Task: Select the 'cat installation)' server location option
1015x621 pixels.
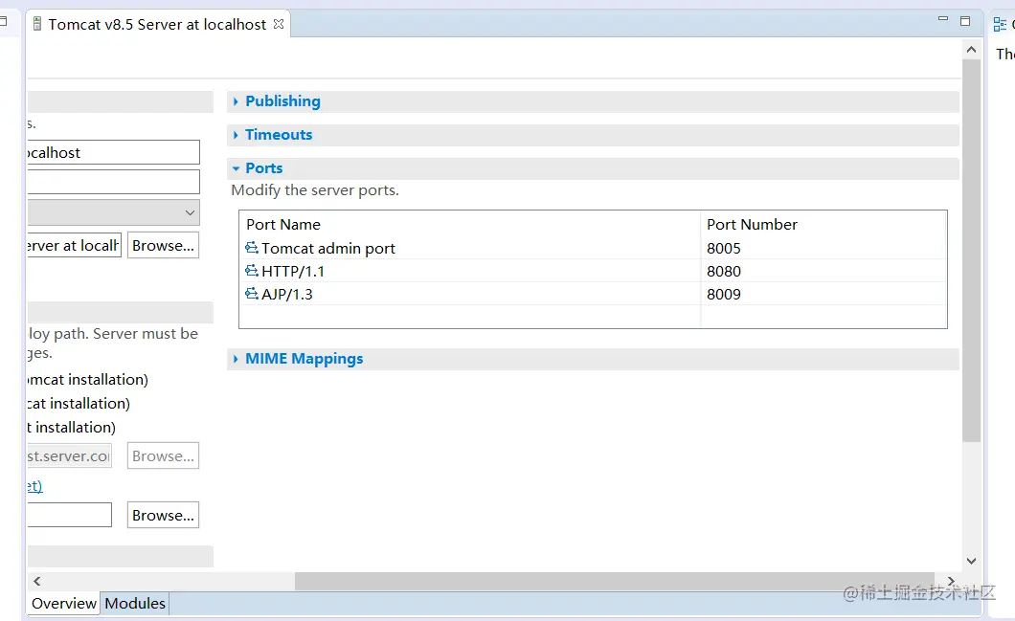Action: coord(79,404)
